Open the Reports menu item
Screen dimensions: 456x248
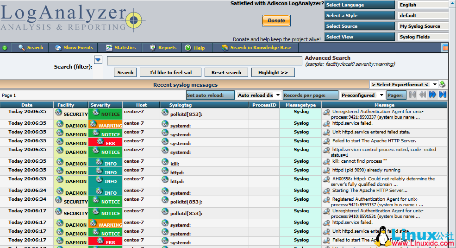point(163,48)
